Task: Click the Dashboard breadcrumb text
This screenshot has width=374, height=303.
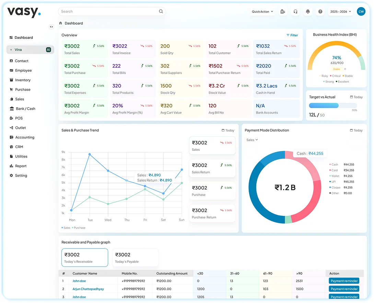Action: coord(74,23)
